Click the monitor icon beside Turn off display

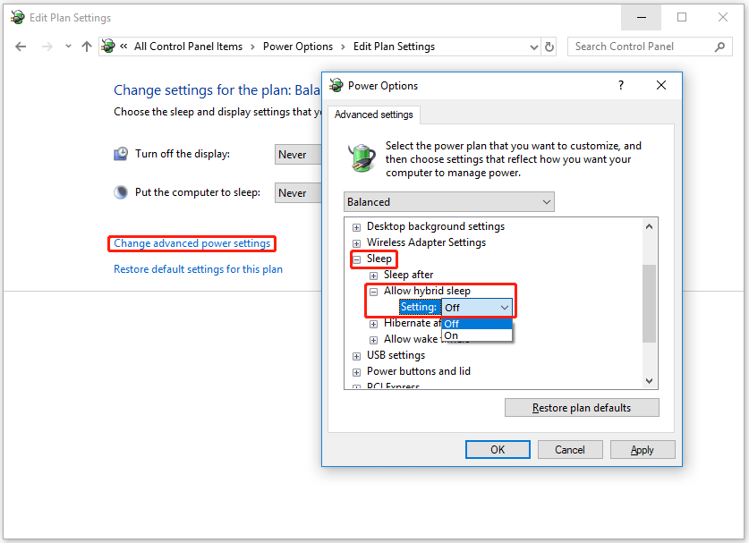[121, 154]
